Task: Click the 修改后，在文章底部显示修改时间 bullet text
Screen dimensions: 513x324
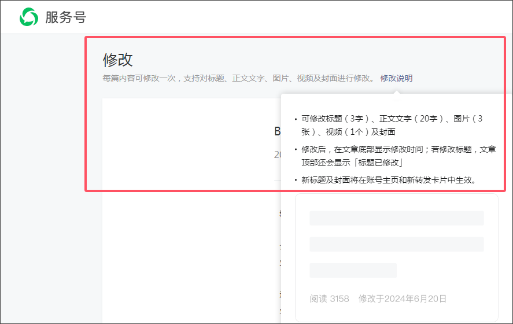Action: tap(398, 156)
